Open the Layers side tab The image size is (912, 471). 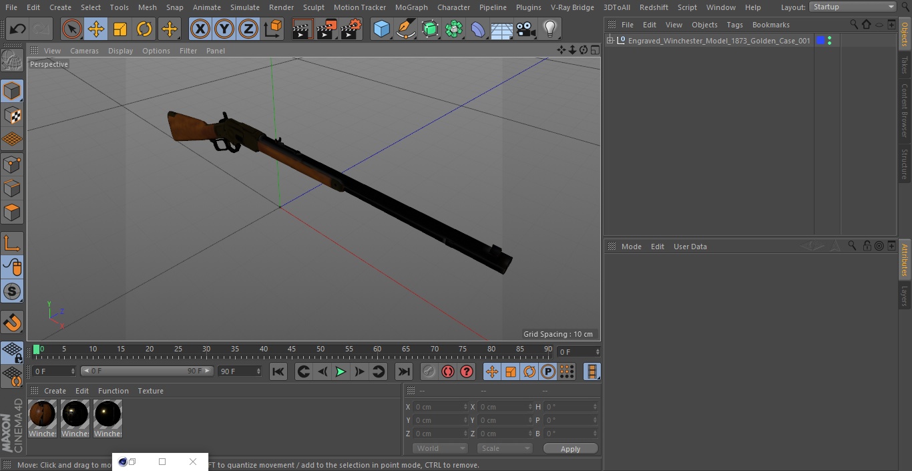(905, 296)
